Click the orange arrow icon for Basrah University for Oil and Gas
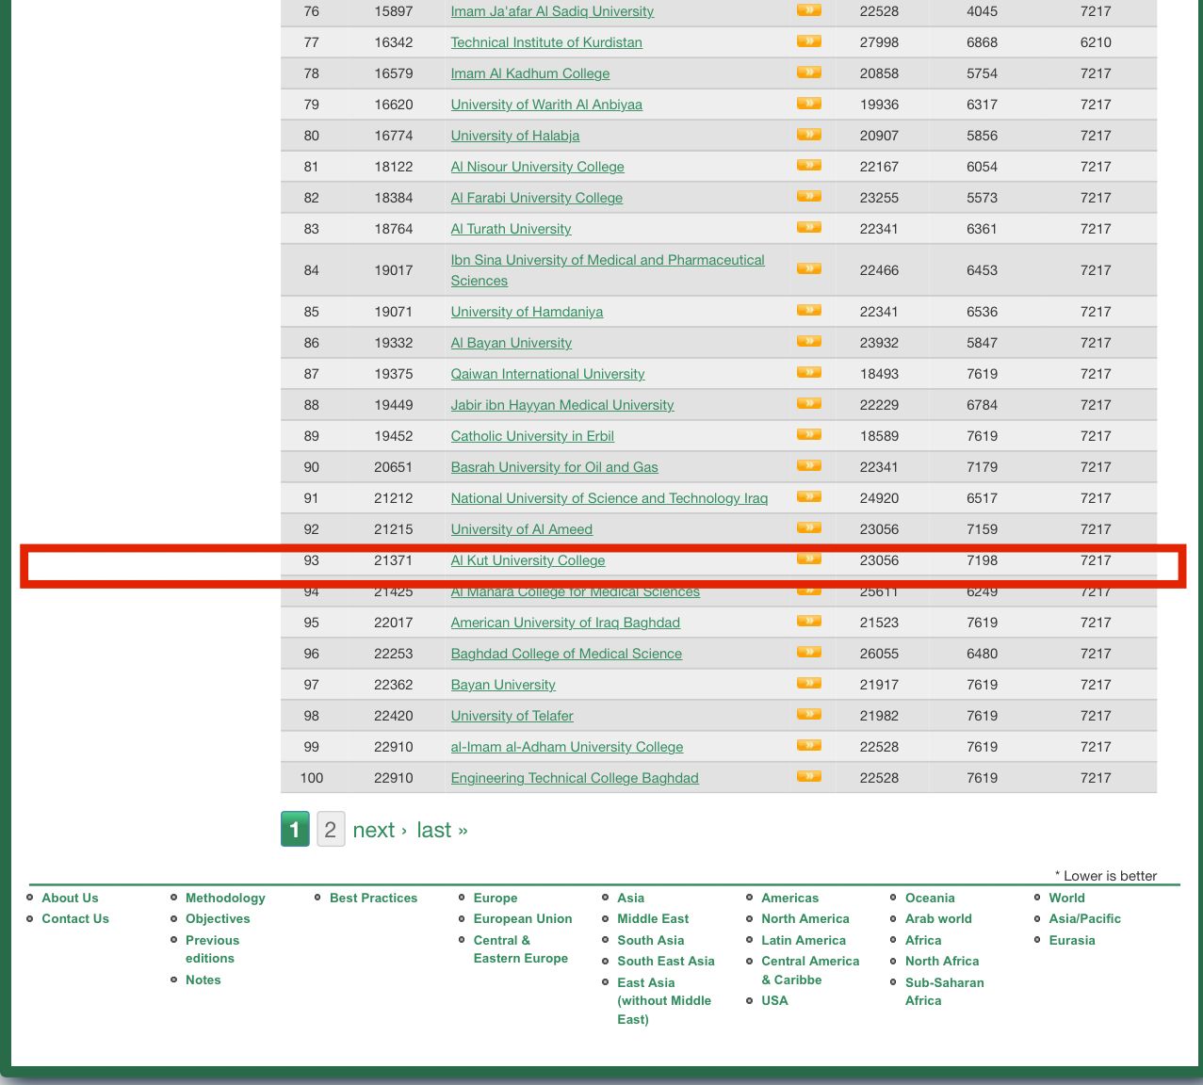This screenshot has width=1203, height=1085. click(808, 466)
